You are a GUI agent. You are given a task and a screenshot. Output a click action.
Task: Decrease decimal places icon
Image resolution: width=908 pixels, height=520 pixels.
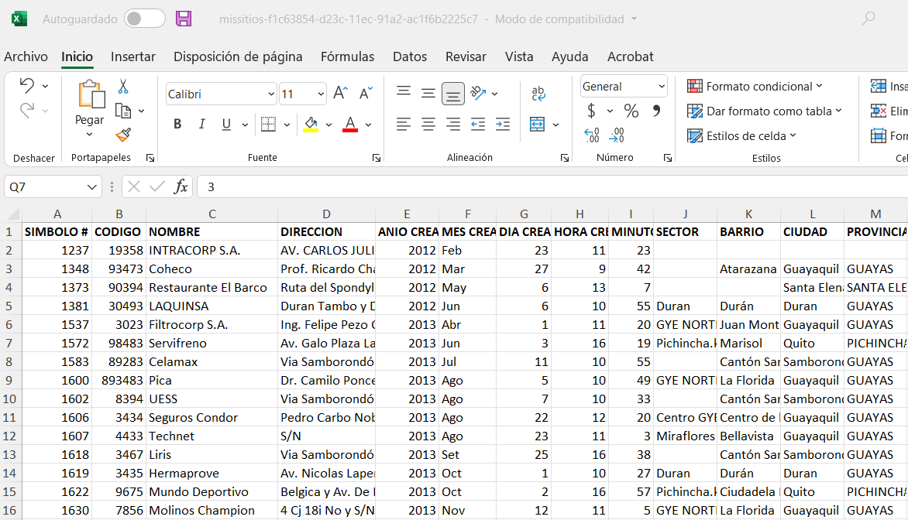(x=617, y=135)
